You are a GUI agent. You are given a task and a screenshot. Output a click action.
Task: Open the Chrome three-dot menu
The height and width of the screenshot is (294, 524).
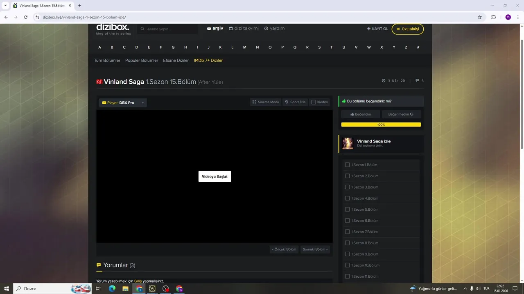pos(518,17)
